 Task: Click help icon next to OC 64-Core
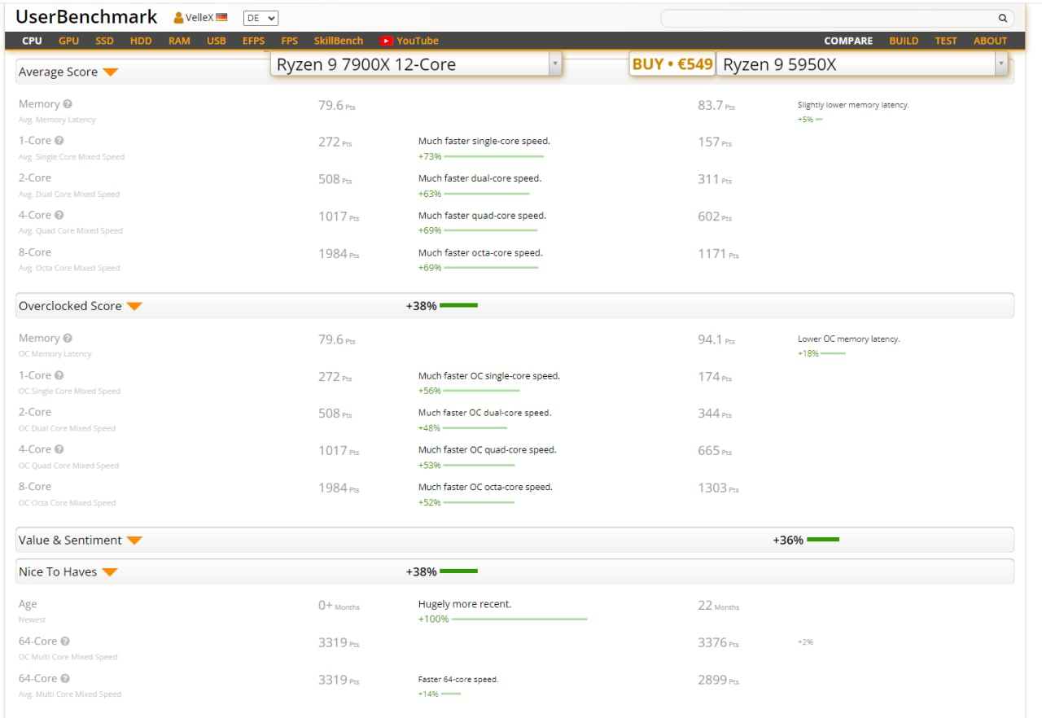click(65, 641)
